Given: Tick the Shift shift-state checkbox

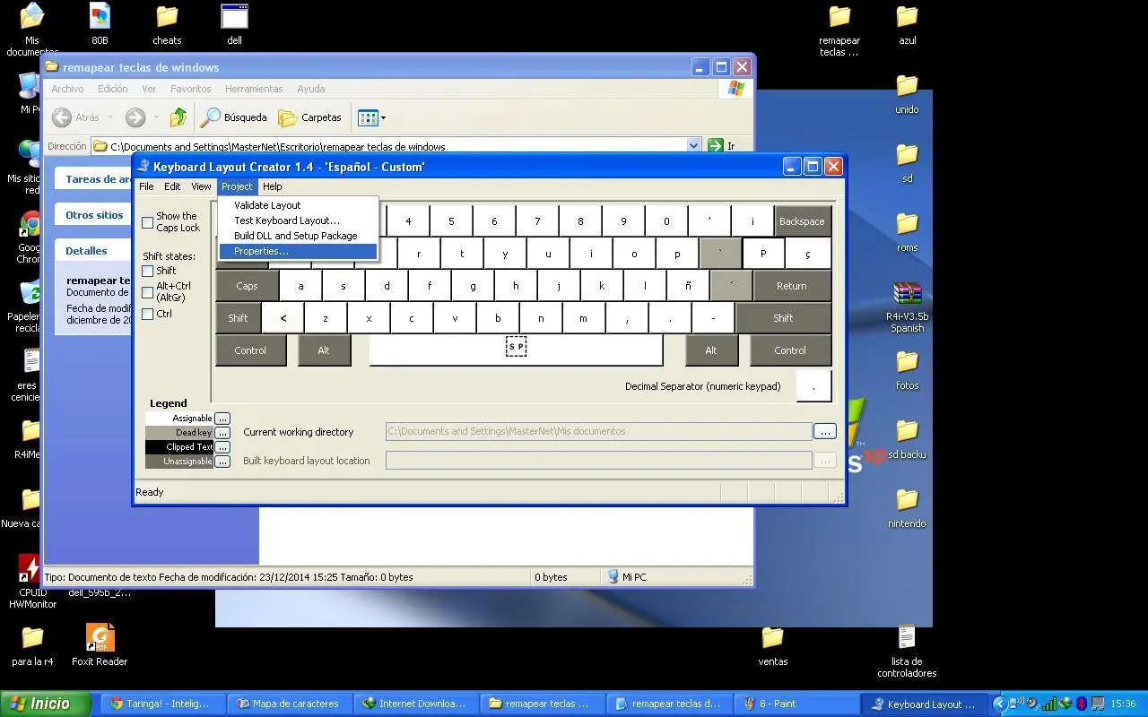Looking at the screenshot, I should click(148, 271).
